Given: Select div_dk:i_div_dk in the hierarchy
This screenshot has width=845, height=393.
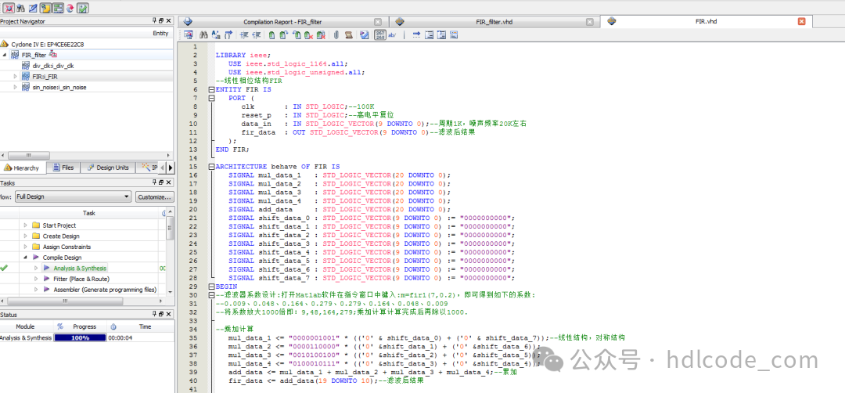Looking at the screenshot, I should 53,66.
